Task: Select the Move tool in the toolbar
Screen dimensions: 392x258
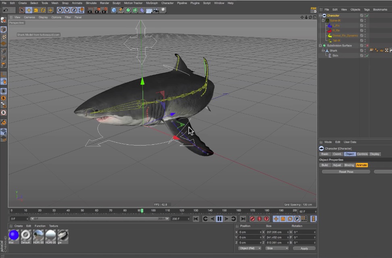Action: (28, 10)
